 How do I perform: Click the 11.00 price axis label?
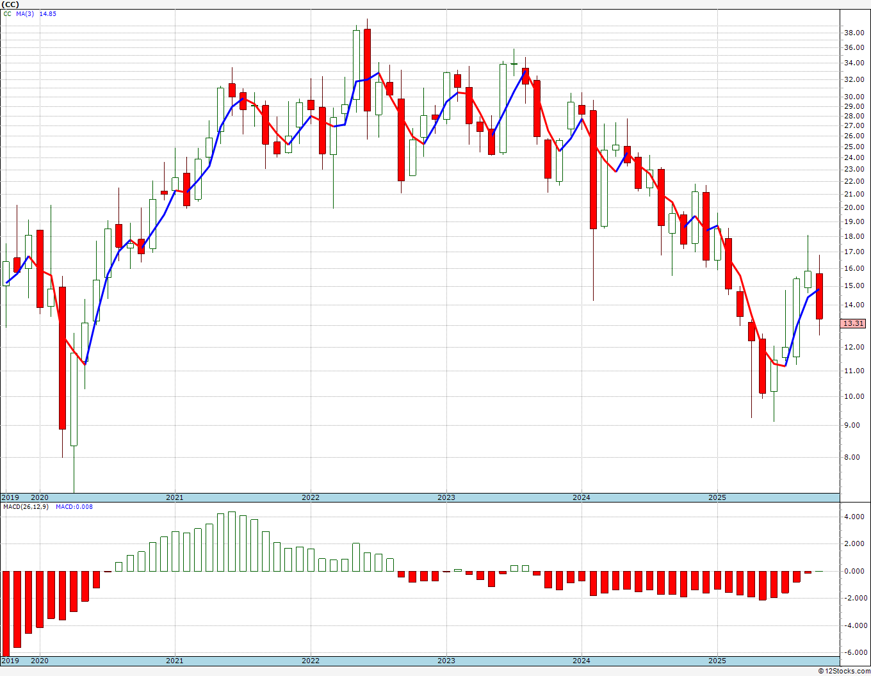[854, 371]
